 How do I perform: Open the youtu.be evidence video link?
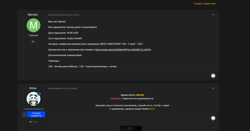point(123,50)
